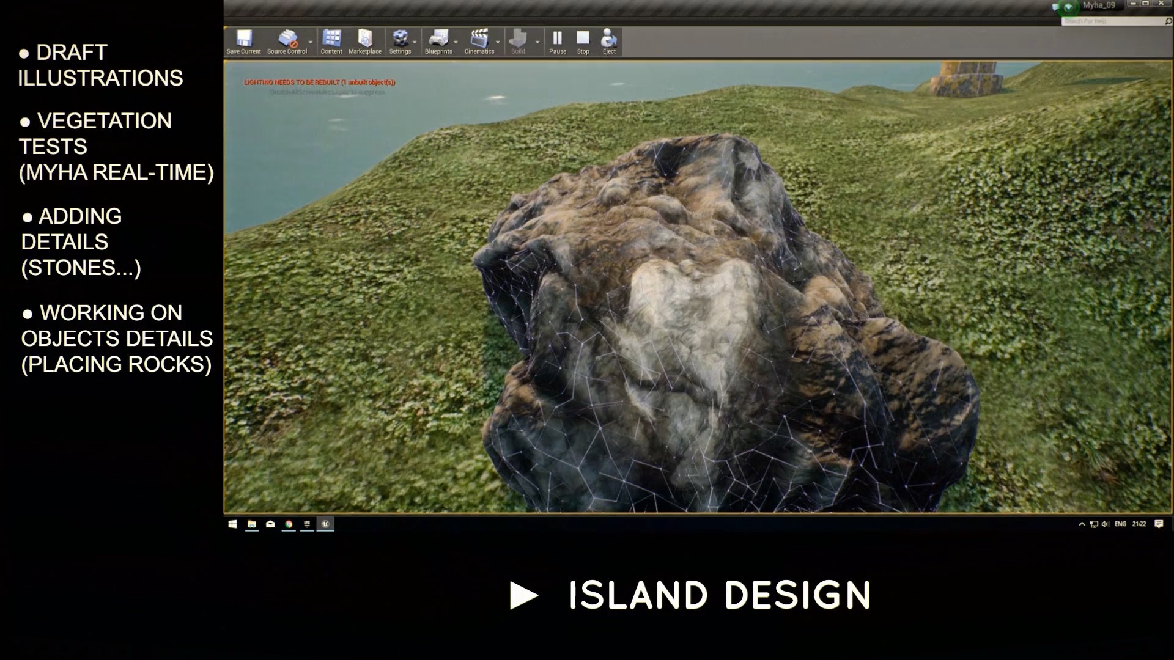This screenshot has height=660, width=1174.
Task: Stop the running simulation
Action: point(581,38)
